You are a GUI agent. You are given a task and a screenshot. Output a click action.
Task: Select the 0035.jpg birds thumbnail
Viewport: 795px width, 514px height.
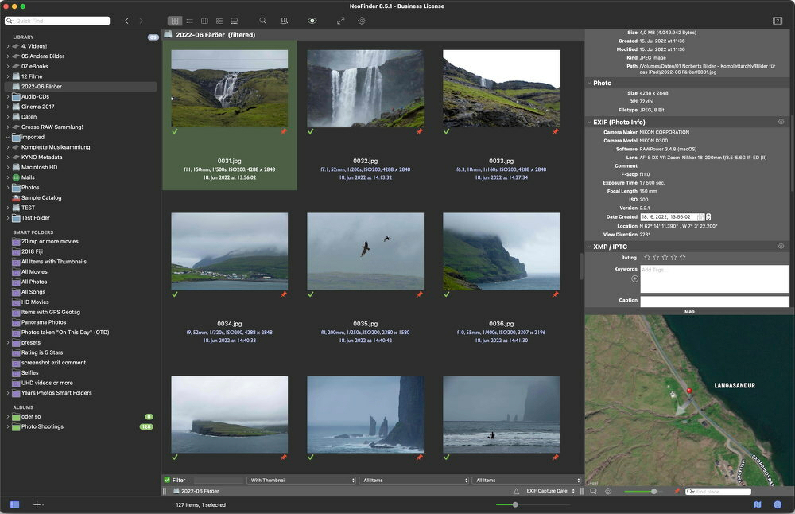365,251
